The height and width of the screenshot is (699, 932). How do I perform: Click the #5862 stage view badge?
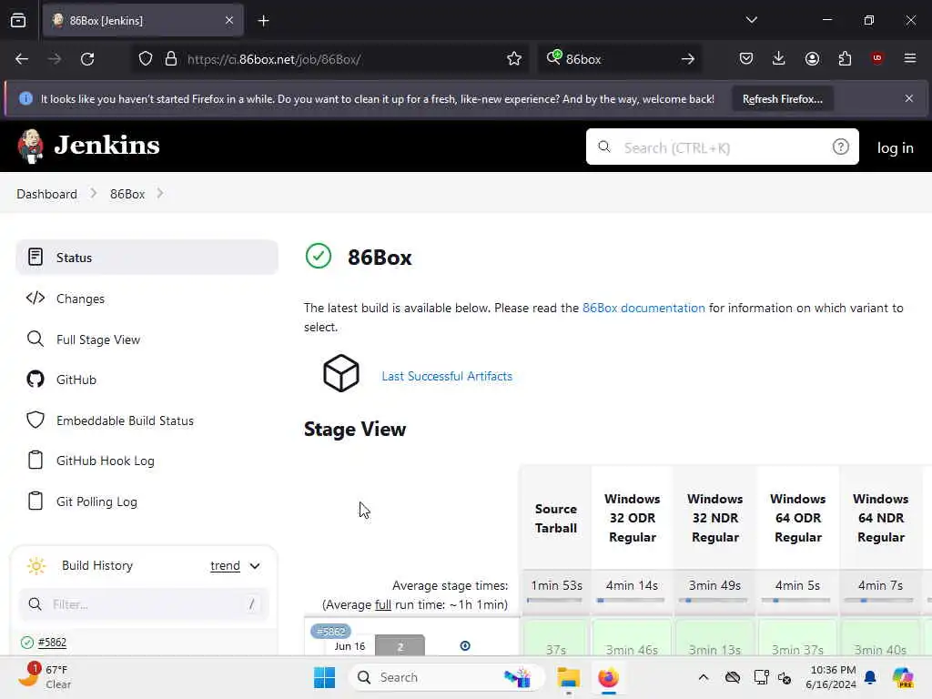point(330,632)
